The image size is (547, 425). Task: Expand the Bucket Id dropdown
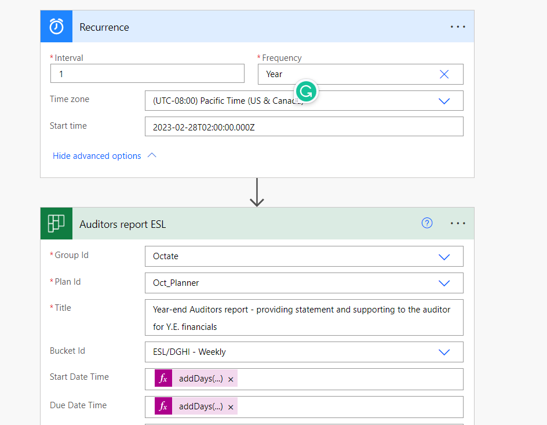(444, 353)
